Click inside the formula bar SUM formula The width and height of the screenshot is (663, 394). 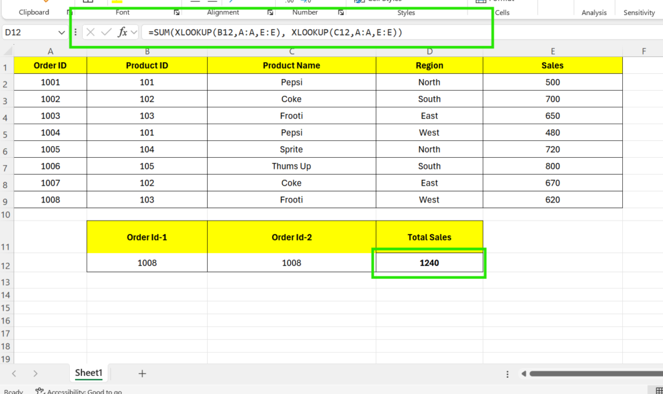click(x=275, y=32)
